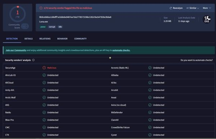Select the peexe tag
The image size is (216, 139).
(x=43, y=27)
